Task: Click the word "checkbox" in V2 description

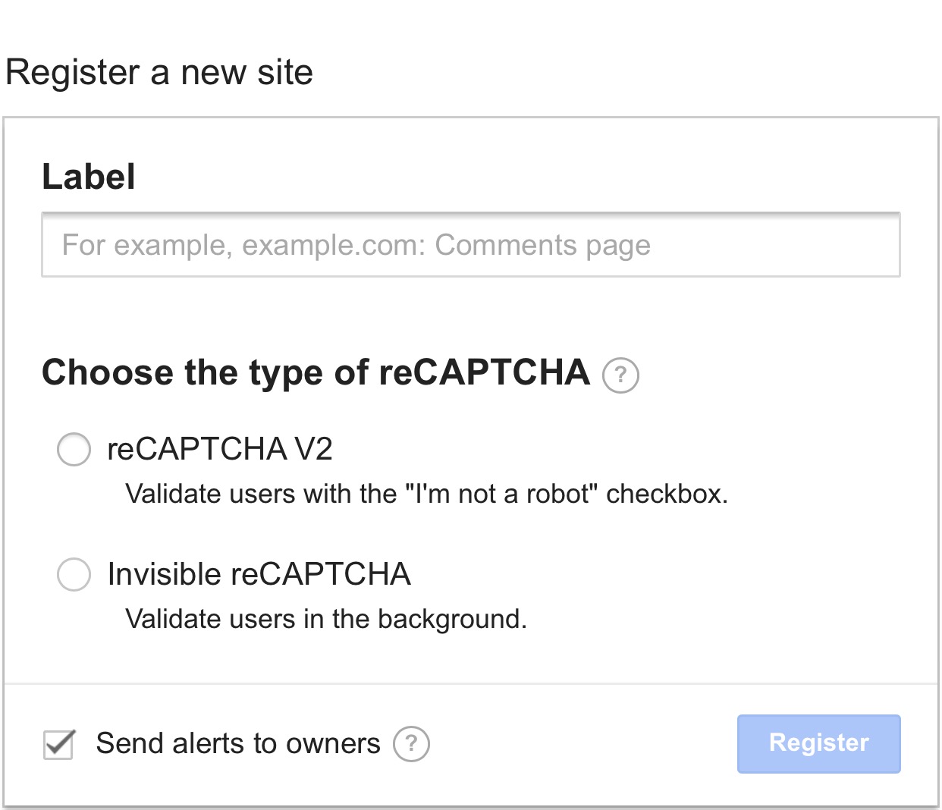Action: pos(666,494)
